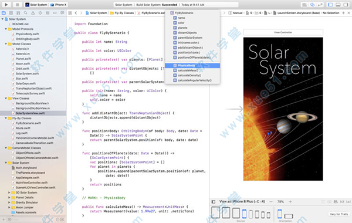Open FlyByScenario.swift in the navigator

coord(28,123)
